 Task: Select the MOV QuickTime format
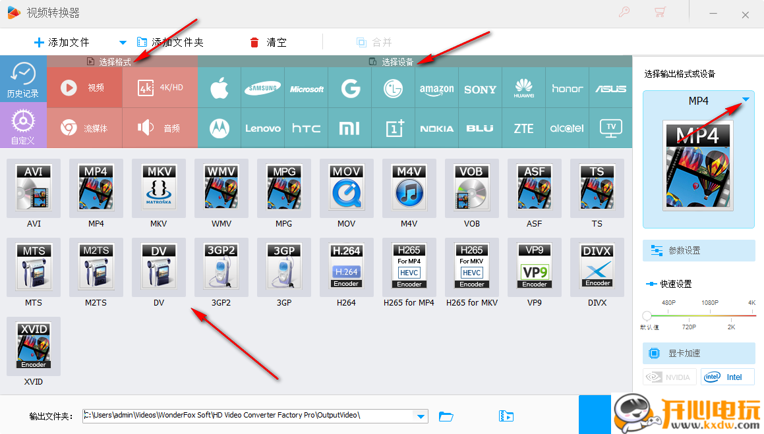tap(347, 188)
